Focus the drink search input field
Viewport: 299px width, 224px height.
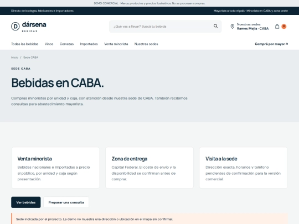(x=165, y=27)
